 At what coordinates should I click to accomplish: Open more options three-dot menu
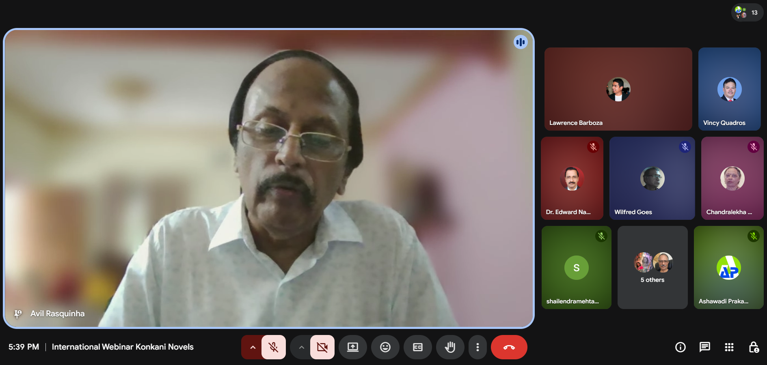[x=477, y=347]
